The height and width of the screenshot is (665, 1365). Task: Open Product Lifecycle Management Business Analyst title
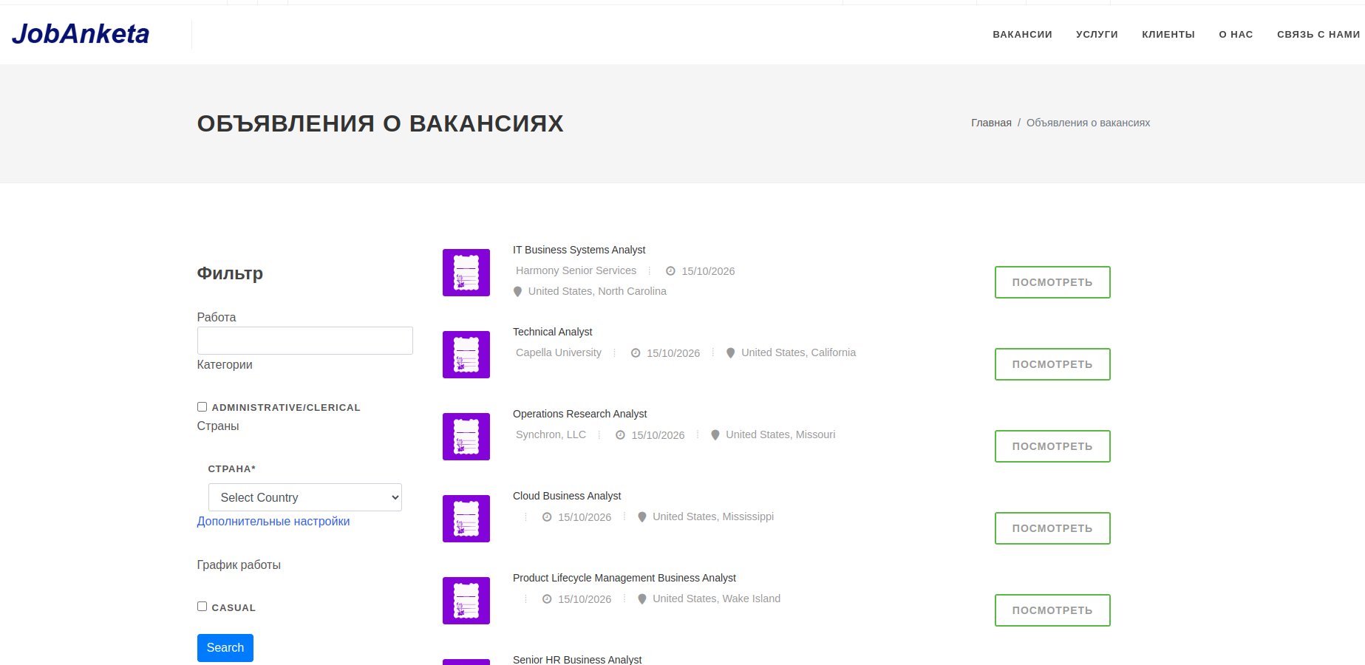(x=624, y=578)
